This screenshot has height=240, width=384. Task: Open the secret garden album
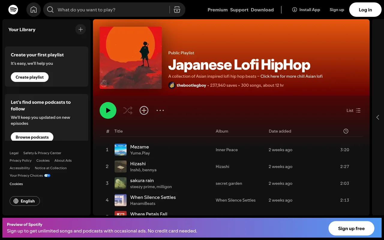pyautogui.click(x=229, y=183)
